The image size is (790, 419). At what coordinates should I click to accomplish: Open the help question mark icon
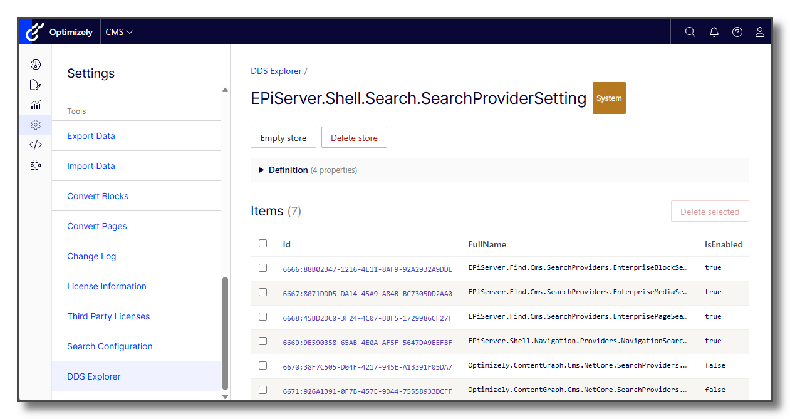pyautogui.click(x=737, y=32)
